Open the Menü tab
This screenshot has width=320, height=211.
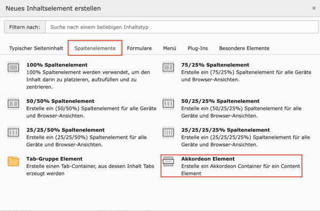click(169, 48)
